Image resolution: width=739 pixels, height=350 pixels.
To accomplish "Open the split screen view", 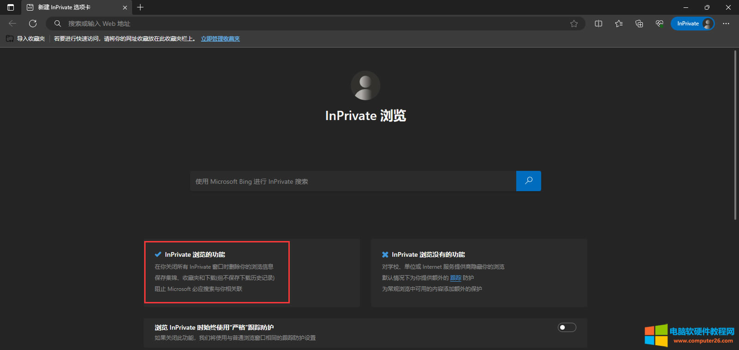I will coord(599,24).
